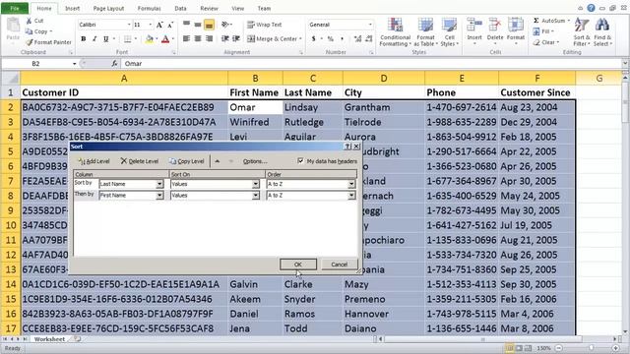Viewport: 630px width, 354px height.
Task: Open Order dropdown in Then by row
Action: 351,195
